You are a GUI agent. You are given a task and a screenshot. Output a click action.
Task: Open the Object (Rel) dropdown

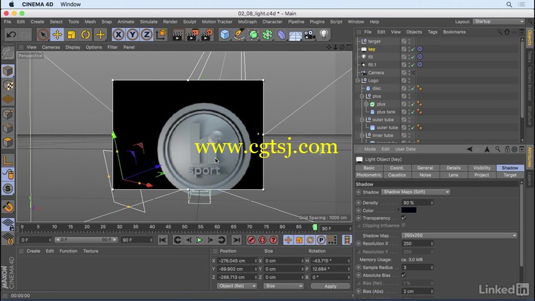coord(237,286)
